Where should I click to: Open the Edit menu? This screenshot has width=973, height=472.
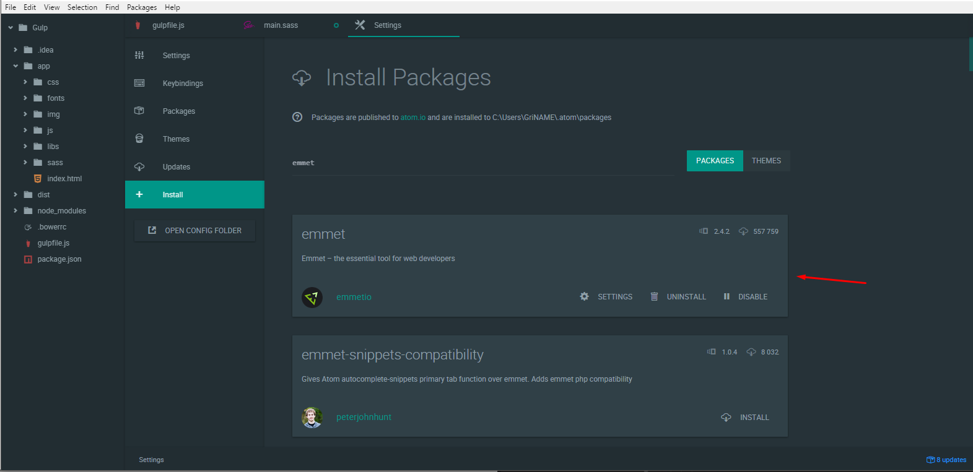click(x=30, y=7)
